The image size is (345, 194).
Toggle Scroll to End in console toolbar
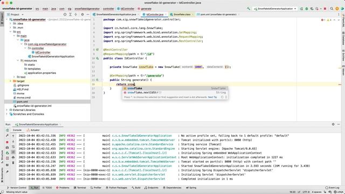pos(13,152)
